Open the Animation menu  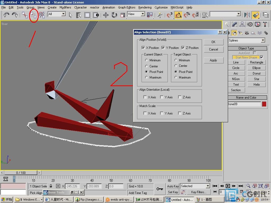coord(109,7)
